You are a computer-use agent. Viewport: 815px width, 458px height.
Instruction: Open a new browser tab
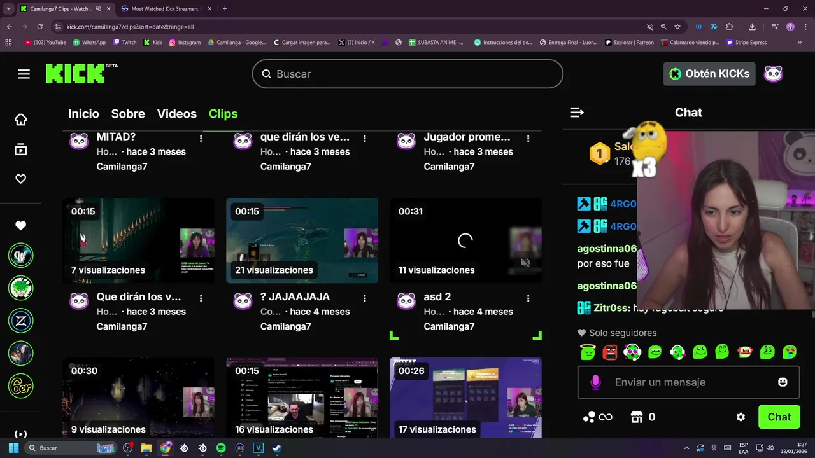(225, 9)
